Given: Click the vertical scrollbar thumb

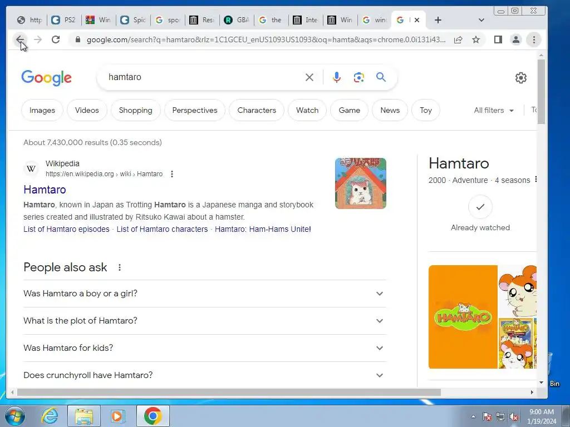Looking at the screenshot, I should click(x=541, y=92).
